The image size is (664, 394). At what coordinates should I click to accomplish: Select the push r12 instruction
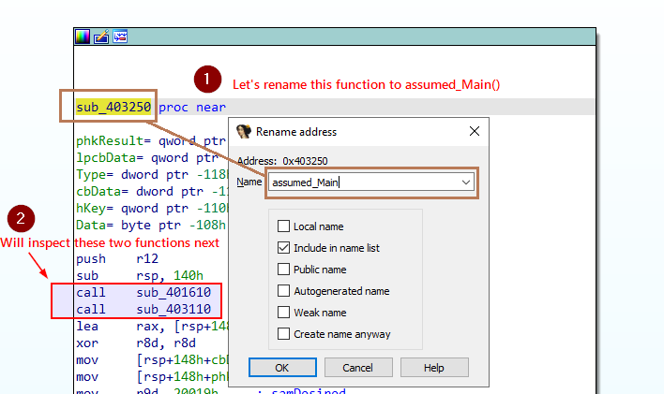coord(117,258)
